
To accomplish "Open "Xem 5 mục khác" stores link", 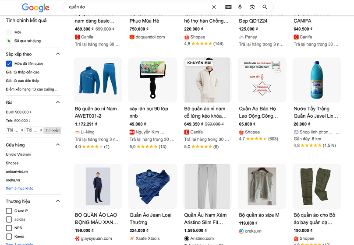I will (19, 189).
